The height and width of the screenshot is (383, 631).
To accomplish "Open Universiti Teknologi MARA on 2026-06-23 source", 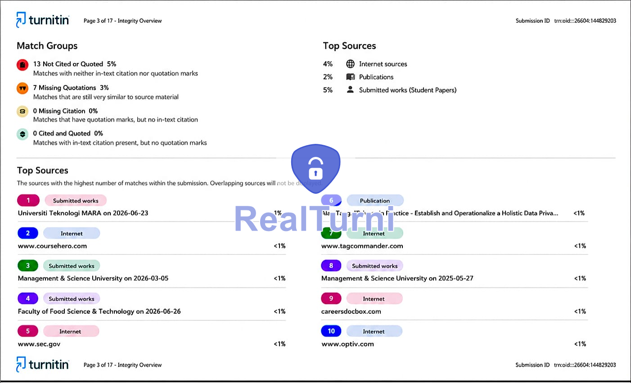I will [83, 213].
